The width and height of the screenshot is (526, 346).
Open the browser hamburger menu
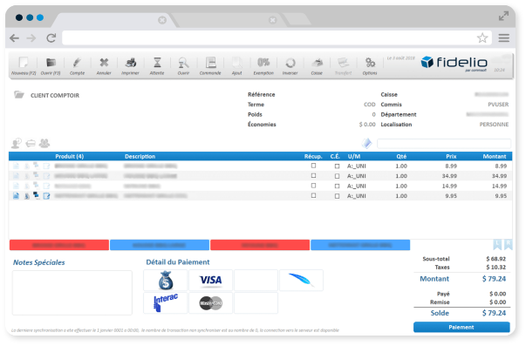(503, 37)
